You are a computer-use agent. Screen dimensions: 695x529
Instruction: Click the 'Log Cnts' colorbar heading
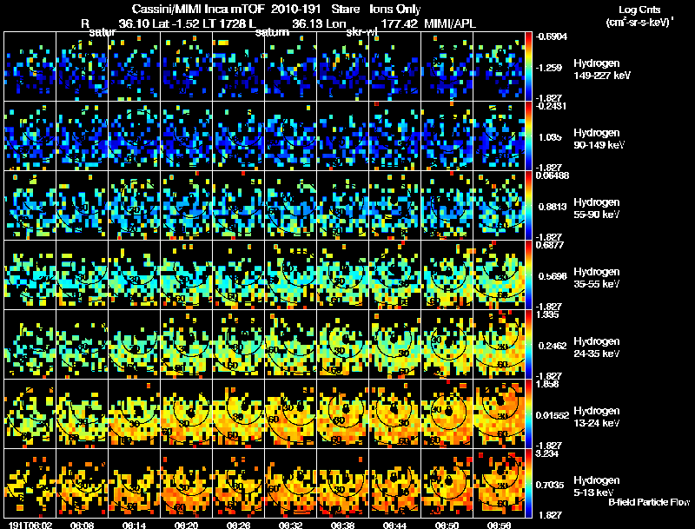(639, 10)
